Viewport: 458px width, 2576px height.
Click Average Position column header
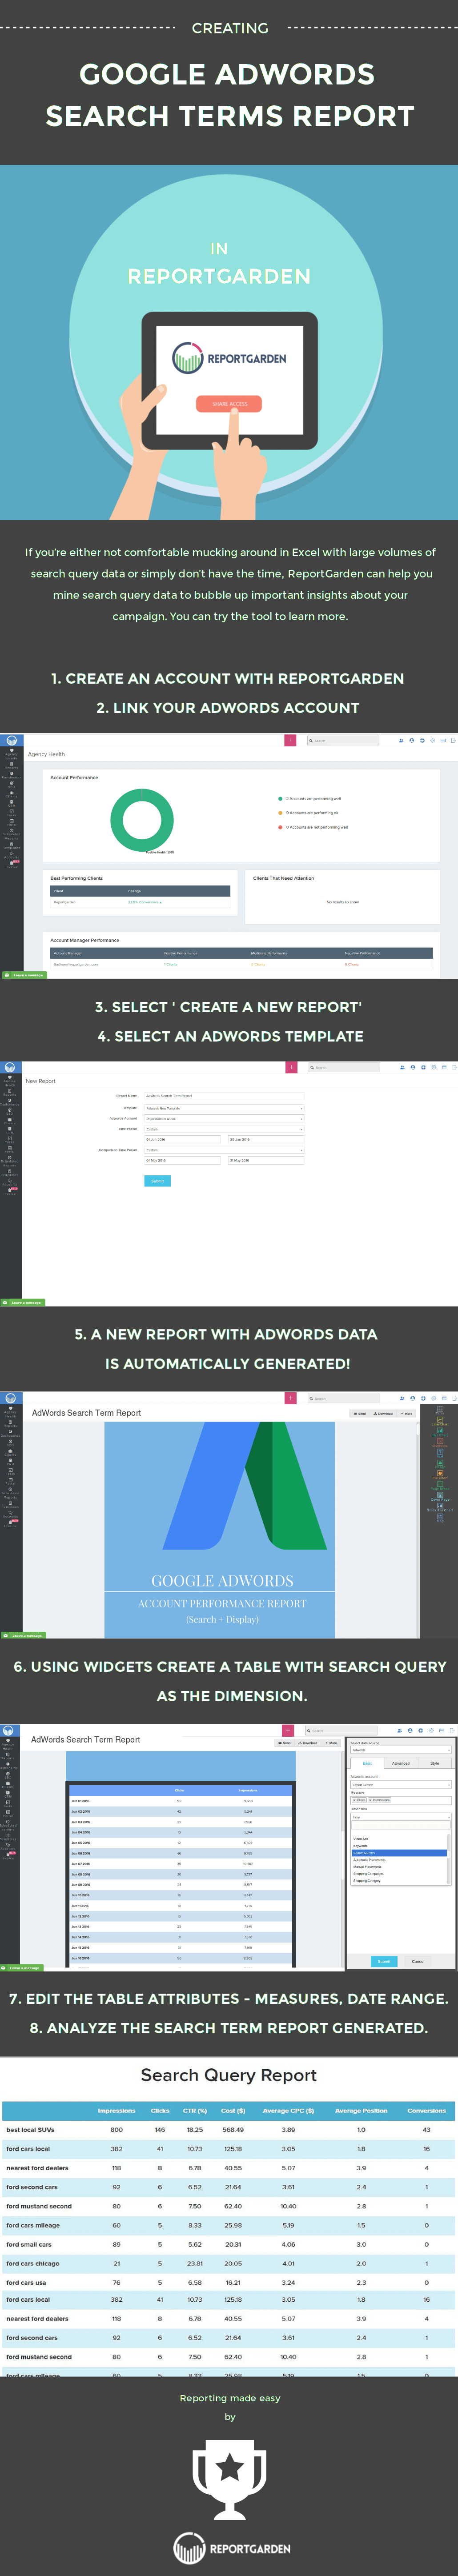pos(361,2110)
